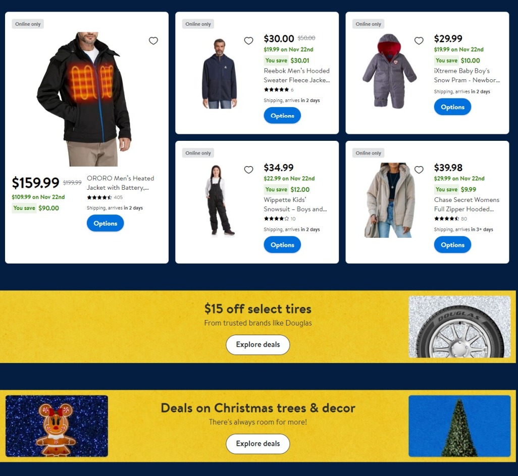Screen dimensions: 518x476
Task: Open Options for Wippette Kids' Snowsuit
Action: 282,245
